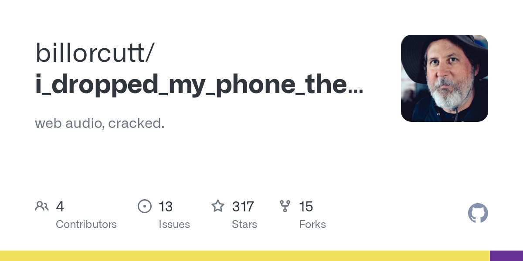This screenshot has width=523, height=261.
Task: Click the purple language bar segment
Action: click(506, 256)
